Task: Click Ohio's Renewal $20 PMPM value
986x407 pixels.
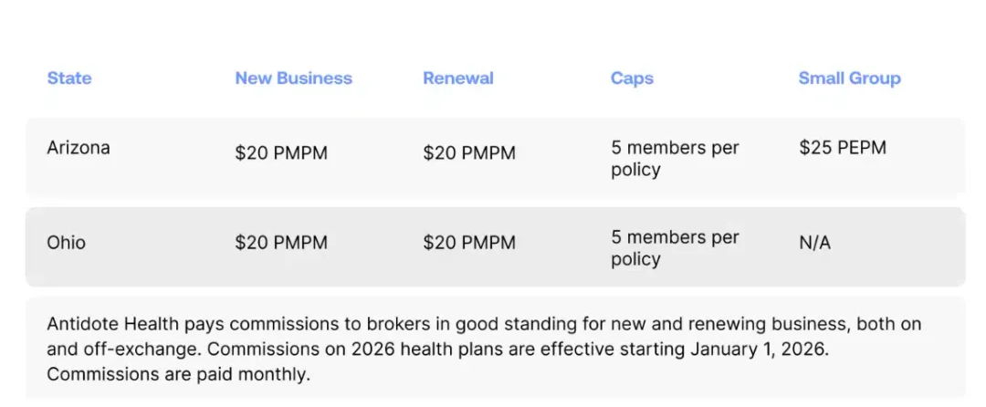Action: [x=469, y=244]
